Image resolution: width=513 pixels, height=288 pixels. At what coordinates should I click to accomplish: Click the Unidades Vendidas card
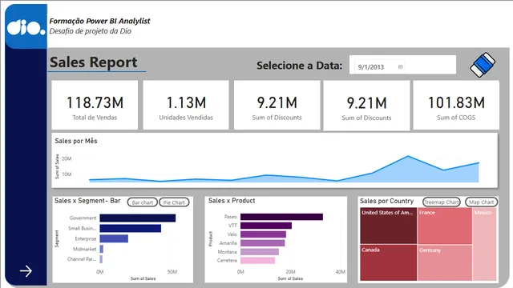(186, 105)
